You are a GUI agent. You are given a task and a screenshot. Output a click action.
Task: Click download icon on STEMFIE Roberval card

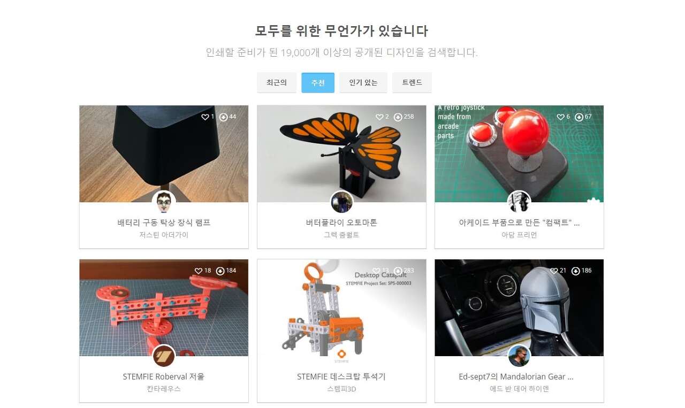pyautogui.click(x=220, y=271)
